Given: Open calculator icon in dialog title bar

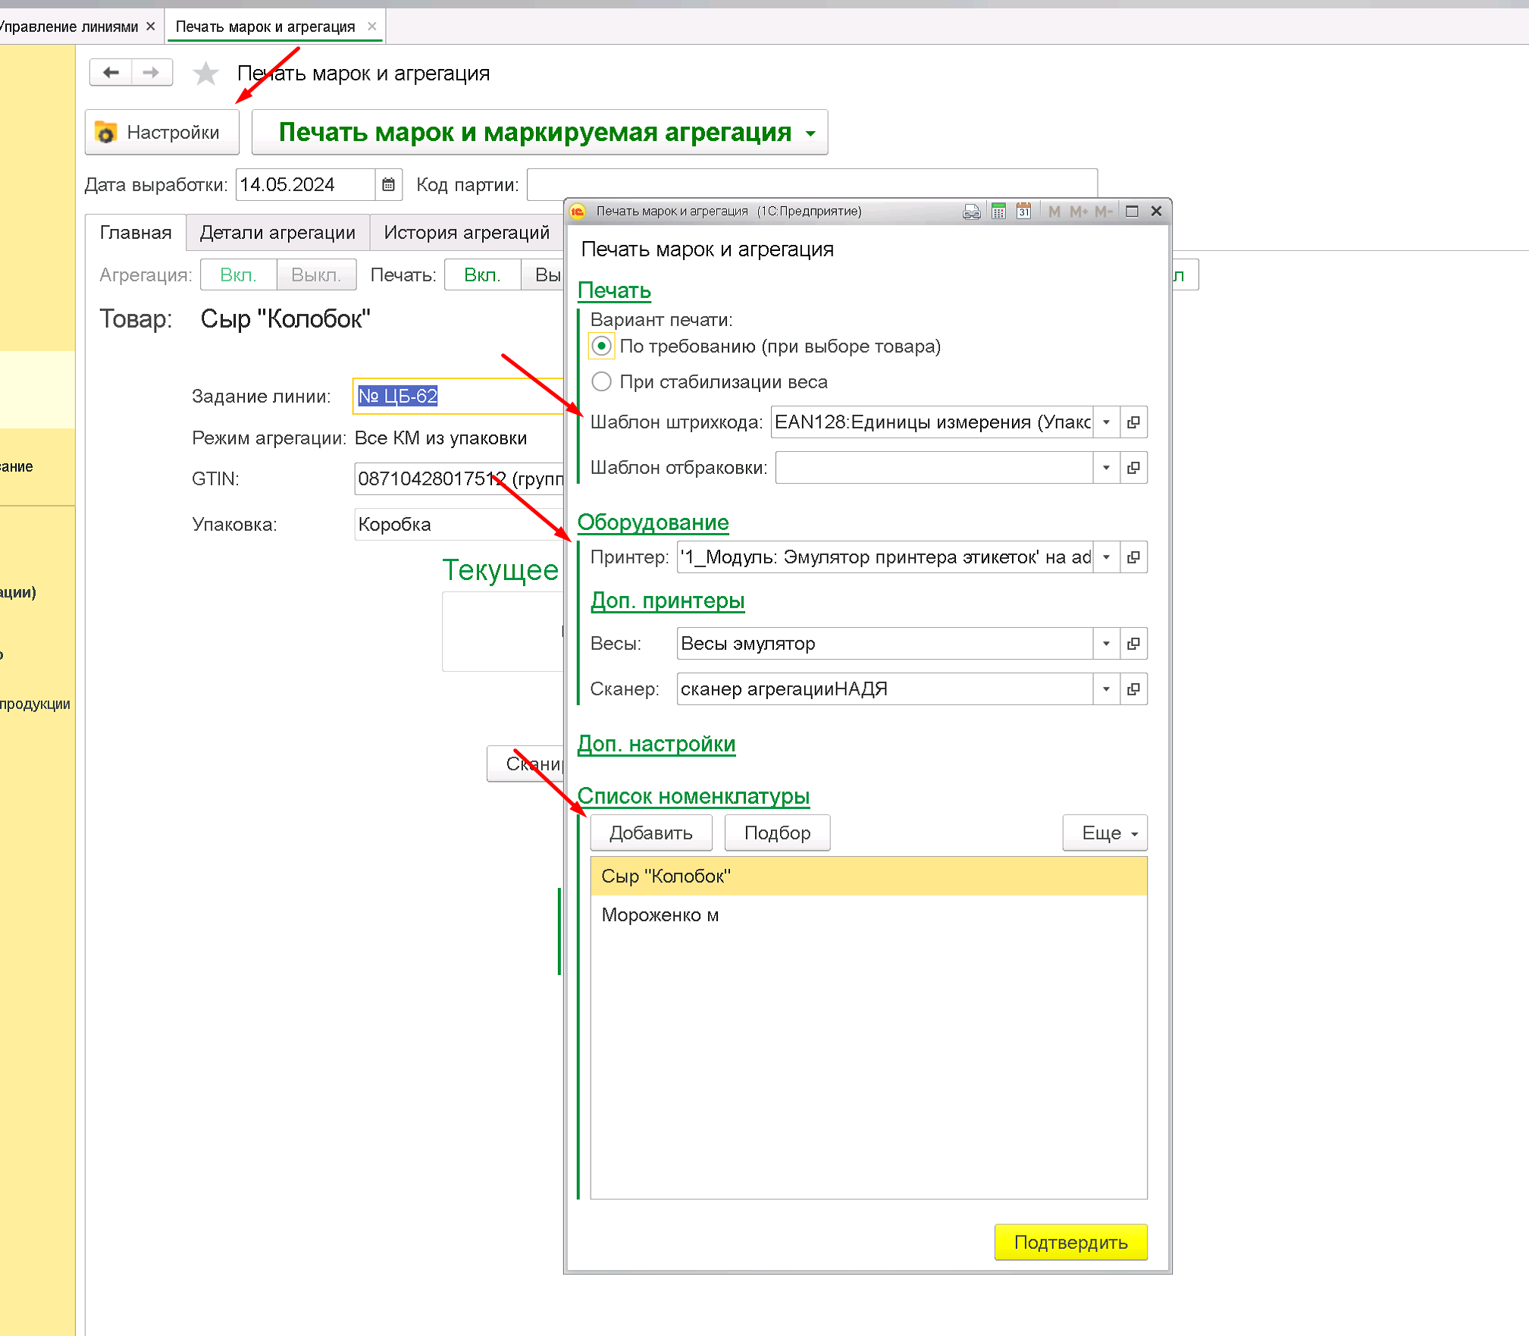Looking at the screenshot, I should click(998, 212).
